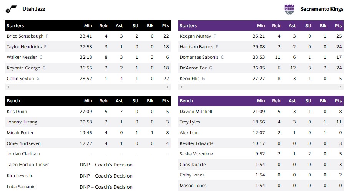
Task: Open Davion Mitchell's player link
Action: pyautogui.click(x=196, y=112)
